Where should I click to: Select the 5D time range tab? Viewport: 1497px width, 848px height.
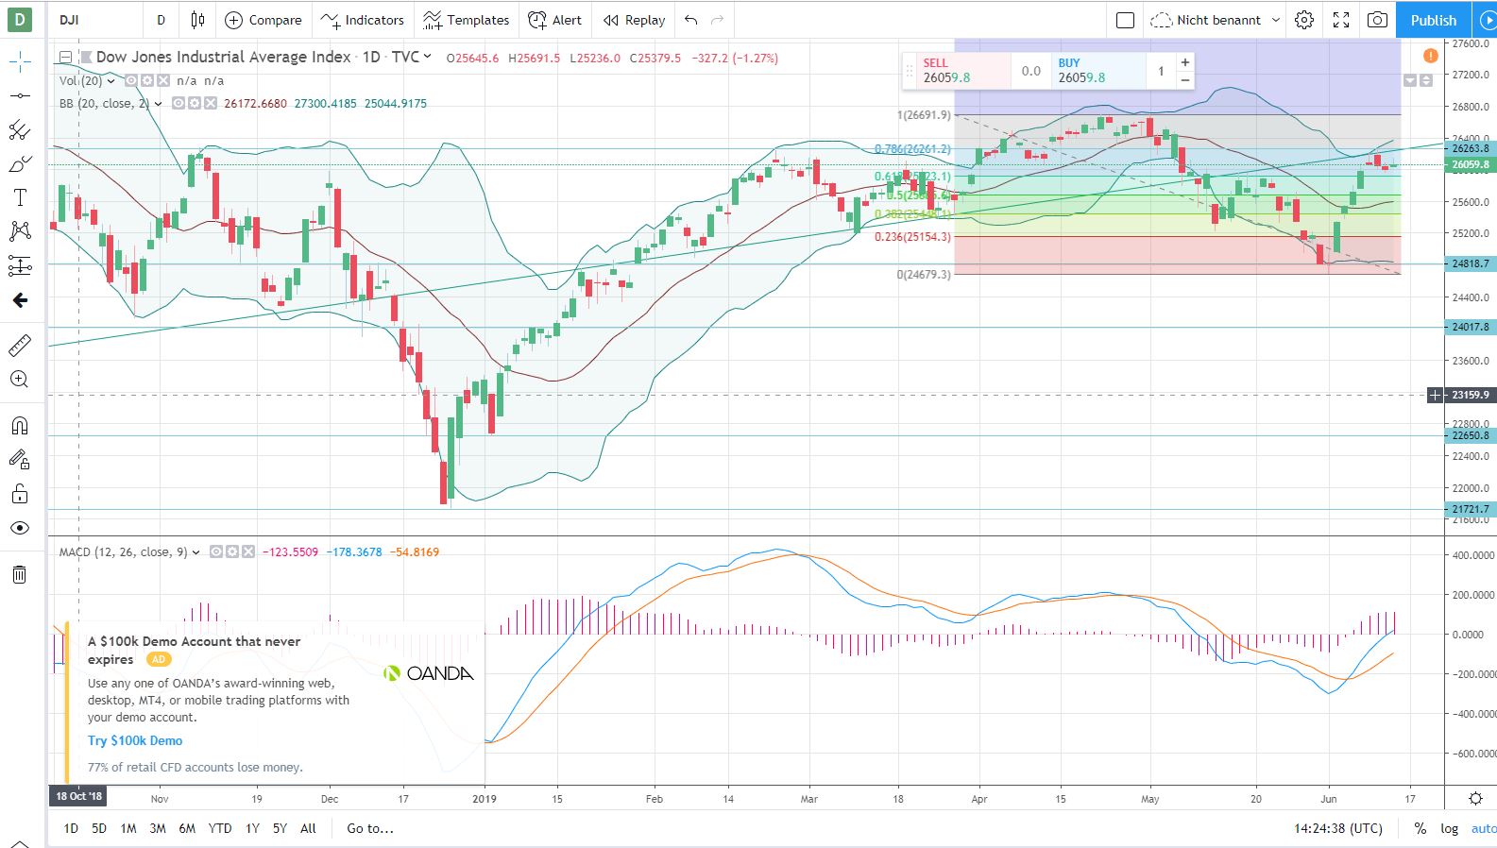pos(99,828)
